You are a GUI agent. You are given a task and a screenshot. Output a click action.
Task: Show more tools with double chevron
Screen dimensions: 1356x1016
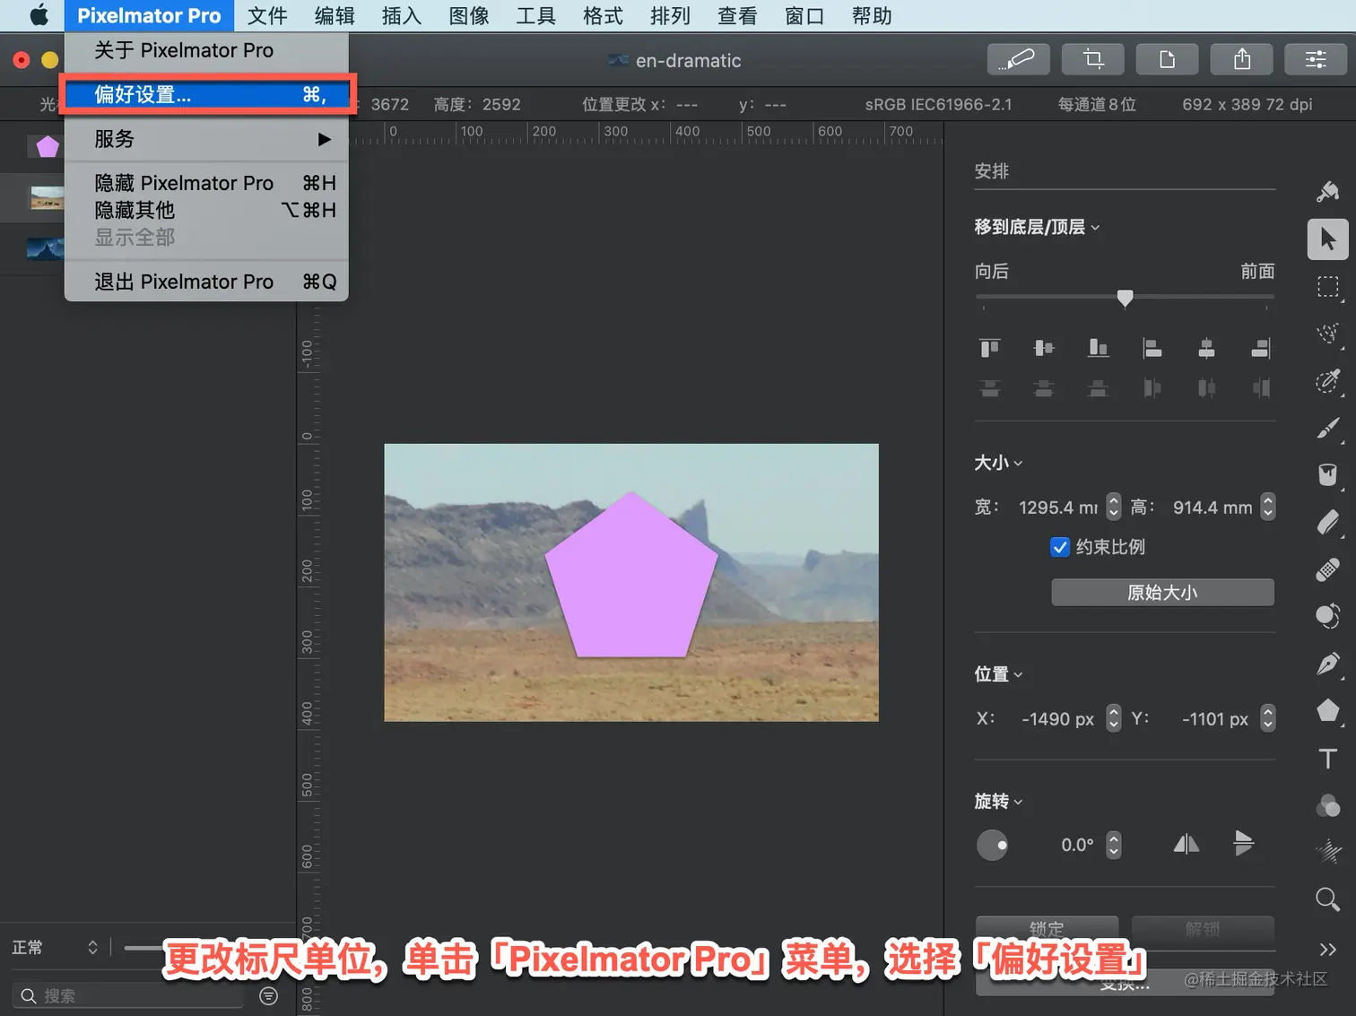click(1328, 949)
